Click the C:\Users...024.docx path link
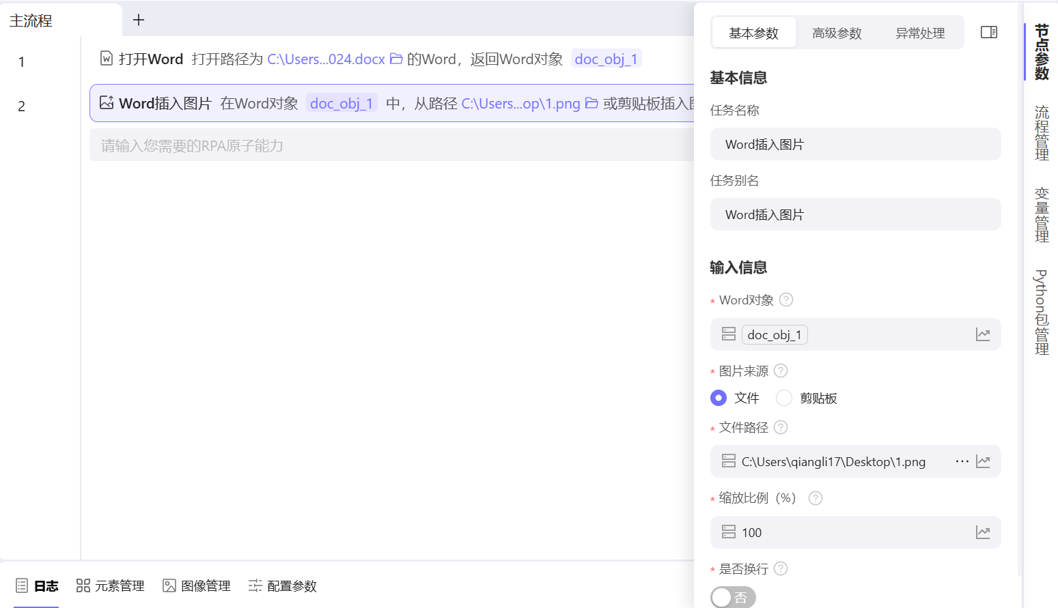 click(326, 59)
